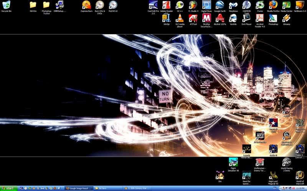Image resolution: width=307 pixels, height=191 pixels.
Task: Launch NFS Porsche shortcut
Action: click(260, 137)
